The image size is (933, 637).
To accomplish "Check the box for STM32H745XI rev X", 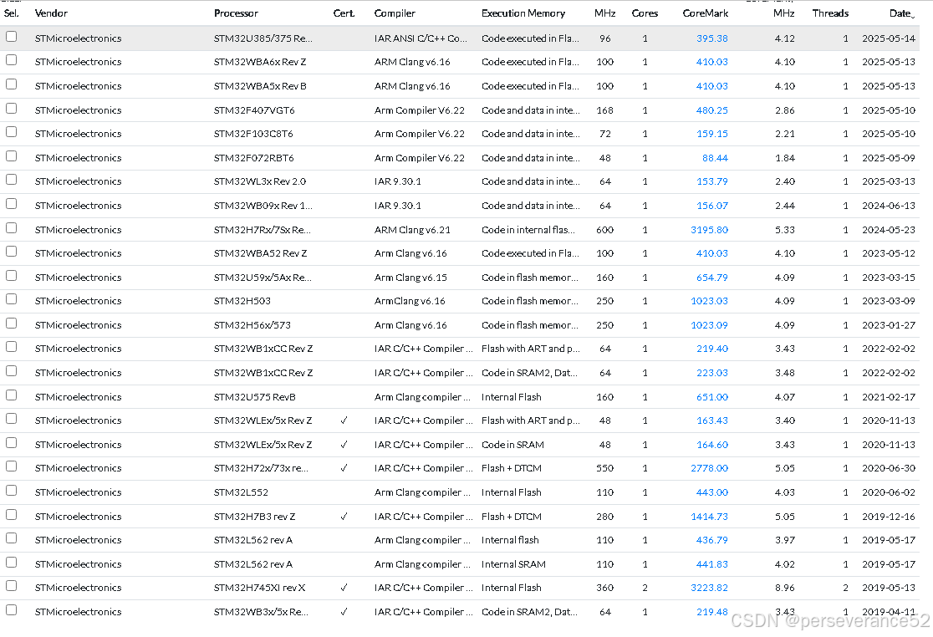I will tap(12, 586).
